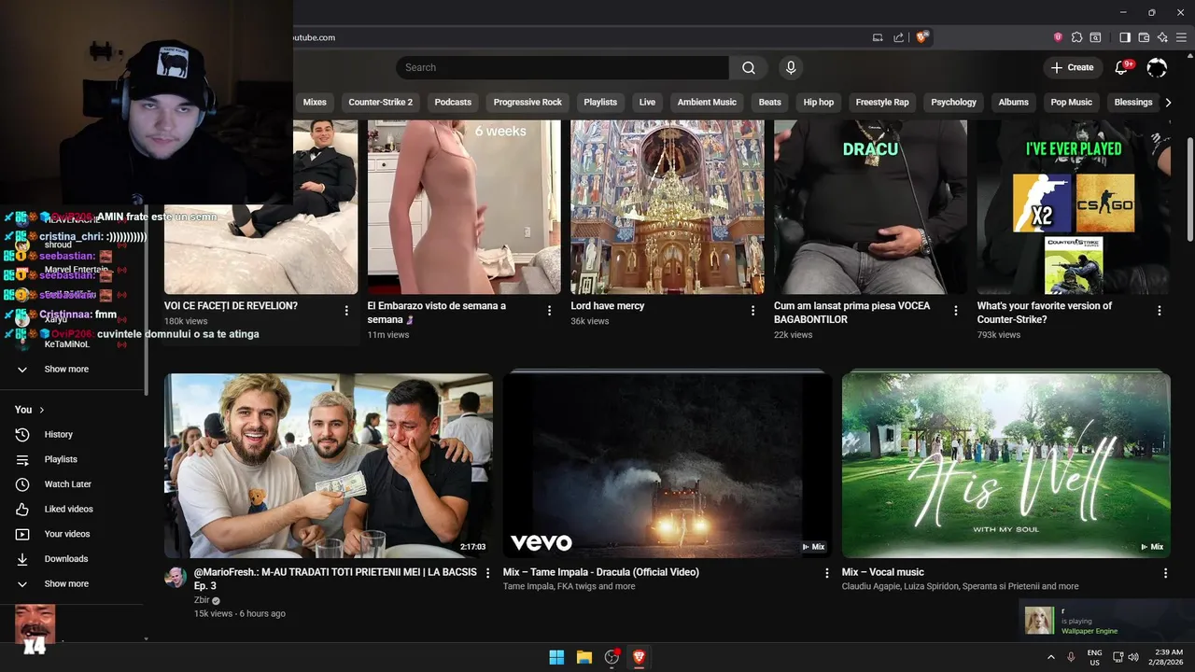
Task: Open the YouTube account avatar menu
Action: [1157, 67]
